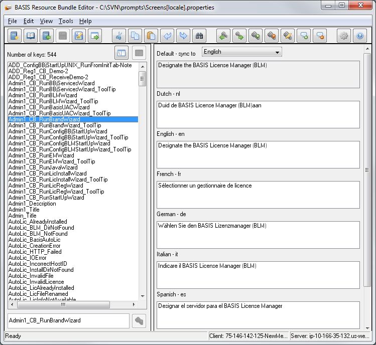Click the Add key icon with green plus
Viewport: 376px width, 345px height.
tap(256, 36)
